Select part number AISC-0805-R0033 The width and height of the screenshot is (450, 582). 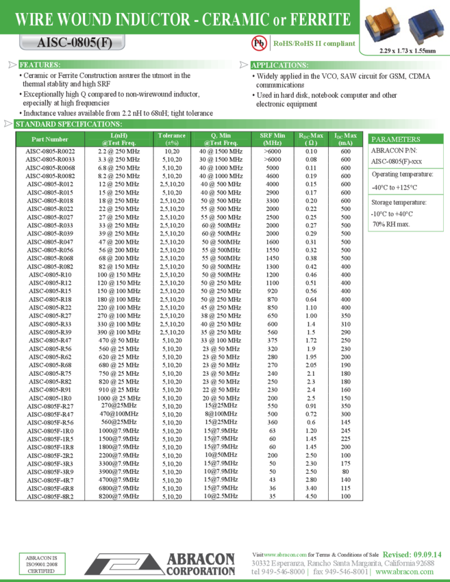point(50,160)
